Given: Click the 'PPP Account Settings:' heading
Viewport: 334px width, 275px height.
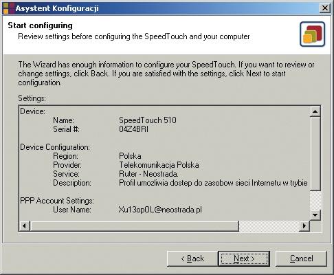Looking at the screenshot, I should [x=57, y=201].
